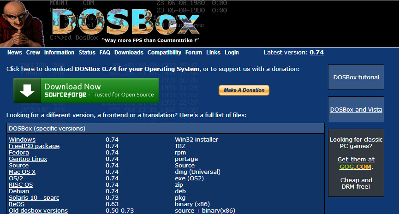Open the Mac OS X download link
Screen dimensions: 399x214
point(22,172)
